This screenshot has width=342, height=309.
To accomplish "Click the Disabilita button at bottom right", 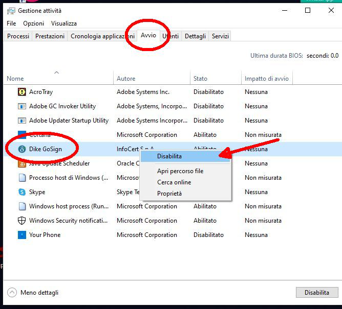I will pos(317,293).
